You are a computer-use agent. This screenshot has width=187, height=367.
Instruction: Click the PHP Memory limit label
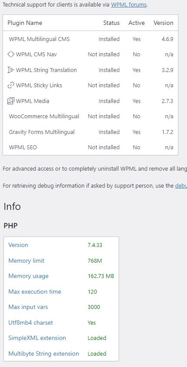(26, 261)
